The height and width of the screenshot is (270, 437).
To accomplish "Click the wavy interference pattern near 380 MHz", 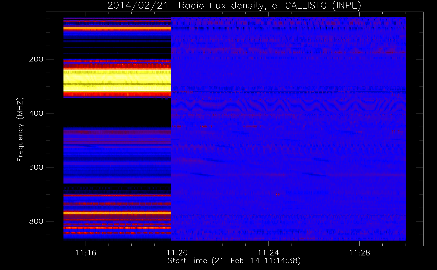I will 288,105.
